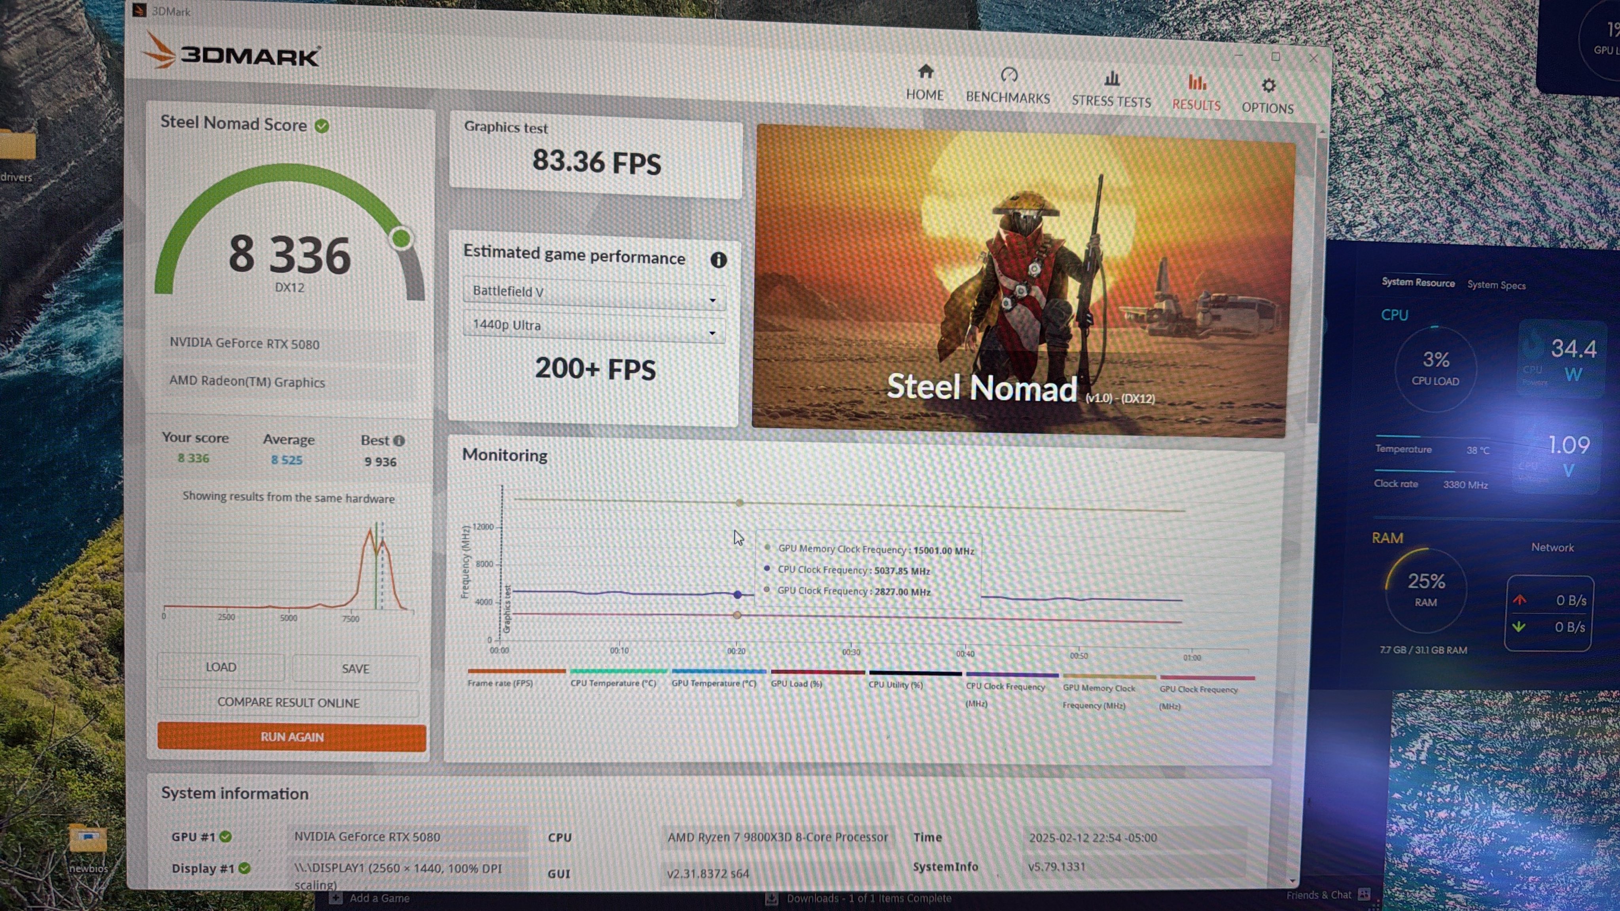Click the OPTIONS gear icon

click(x=1268, y=85)
